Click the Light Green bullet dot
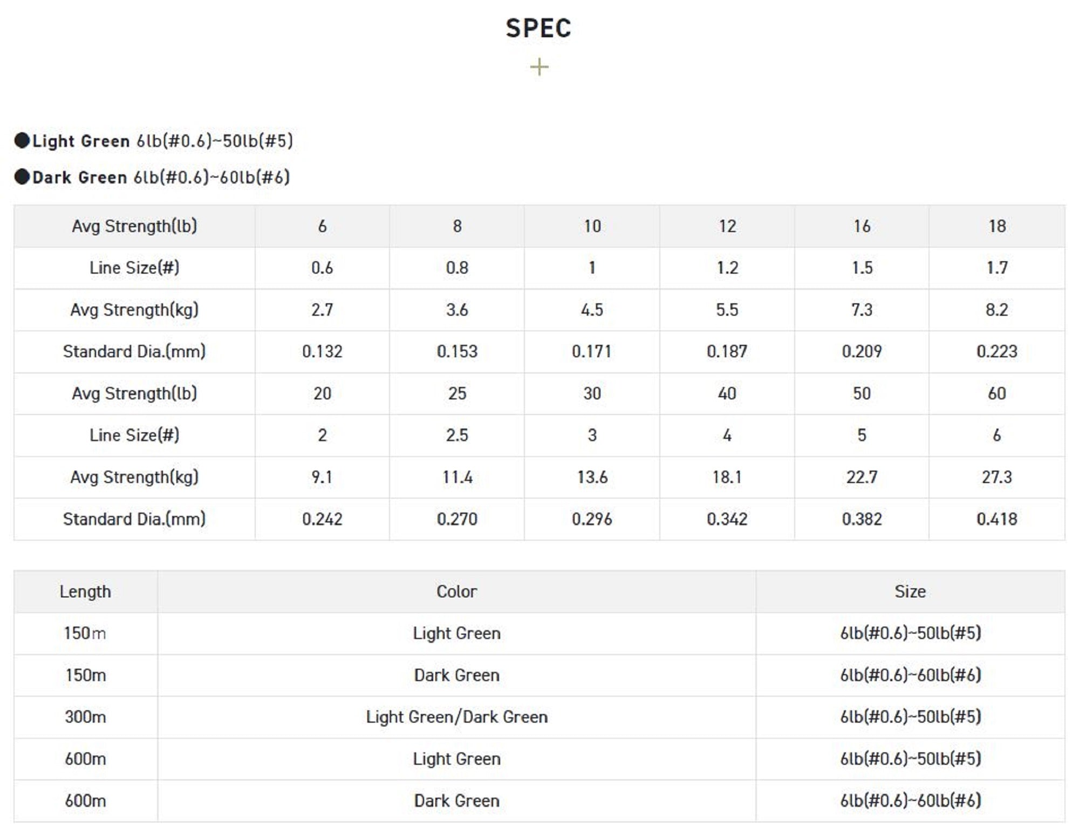This screenshot has width=1079, height=836. (22, 141)
